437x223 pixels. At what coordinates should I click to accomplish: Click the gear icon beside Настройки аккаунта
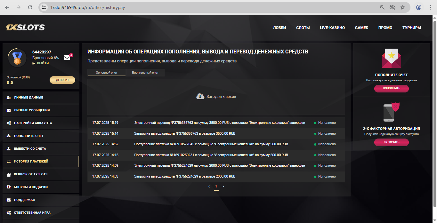(8, 123)
